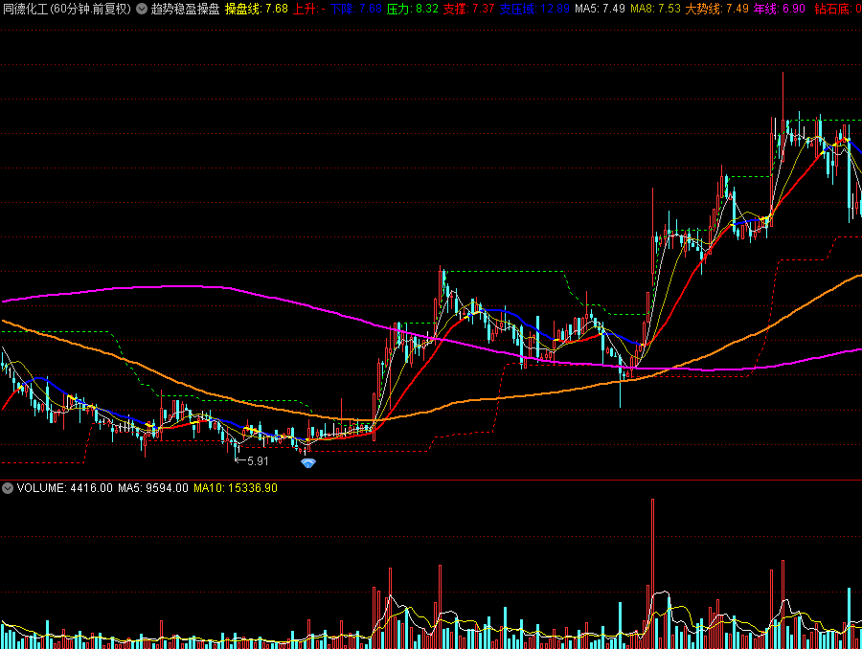Screen dimensions: 862x649
Task: Click the blue 支压域: 12.89 value
Action: pyautogui.click(x=534, y=9)
